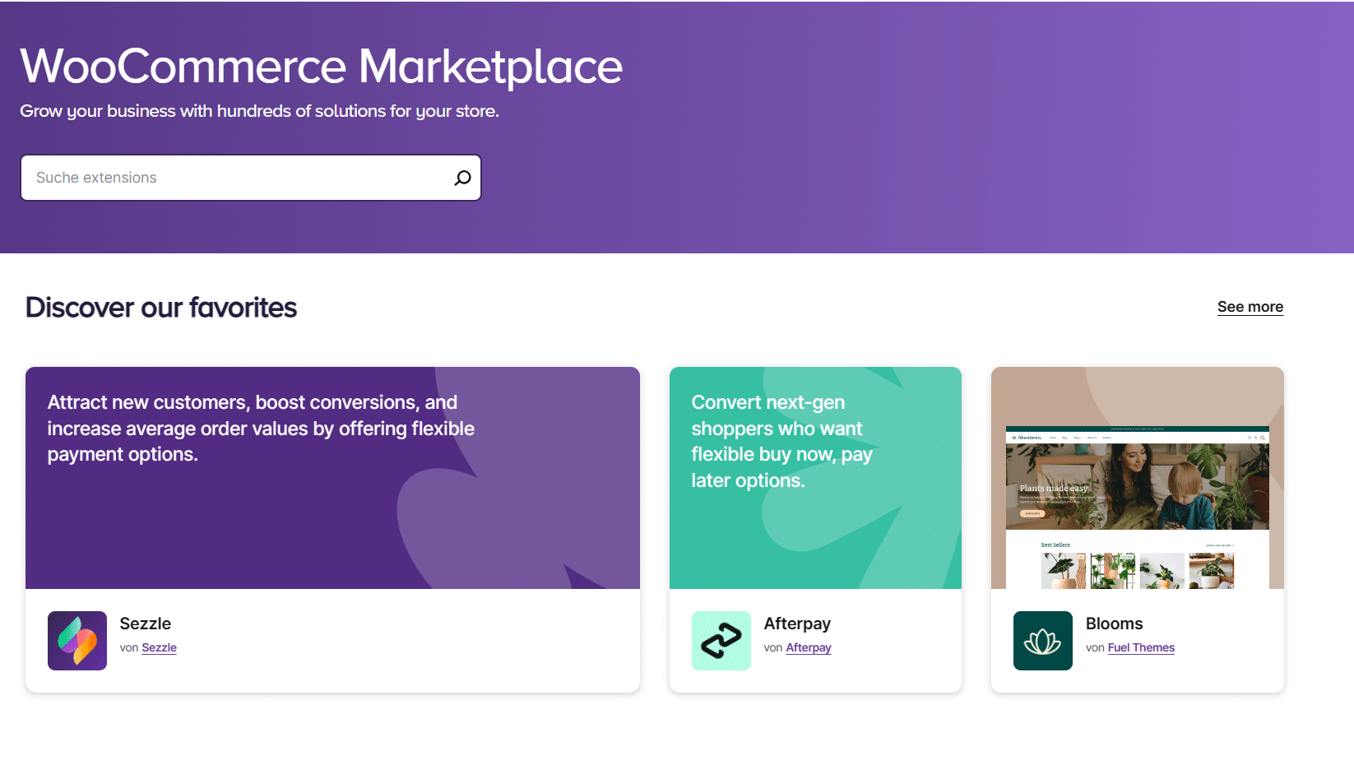
Task: Open the Afterpay vendor link
Action: coord(808,648)
